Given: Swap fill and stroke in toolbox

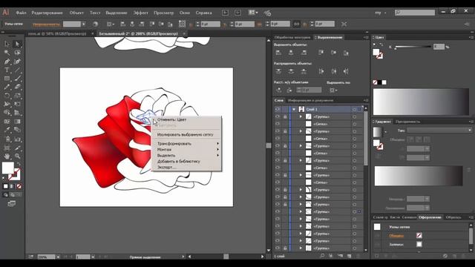Looking at the screenshot, I should pyautogui.click(x=19, y=164).
